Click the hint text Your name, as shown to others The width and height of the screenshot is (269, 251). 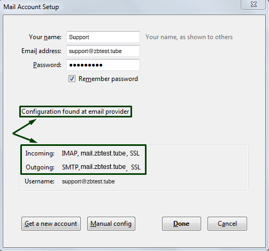tap(189, 37)
